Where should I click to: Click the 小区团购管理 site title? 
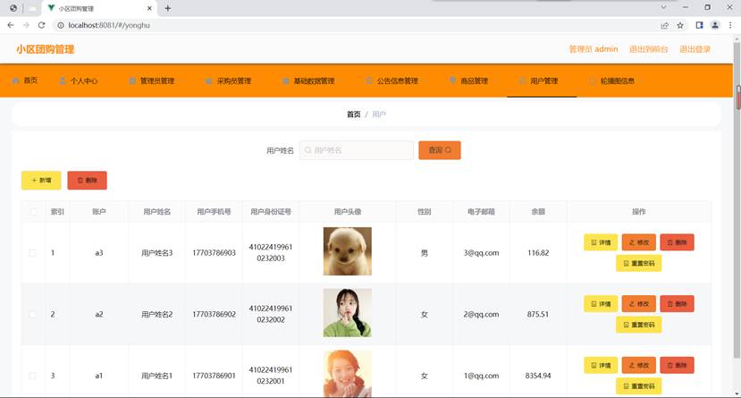coord(46,49)
